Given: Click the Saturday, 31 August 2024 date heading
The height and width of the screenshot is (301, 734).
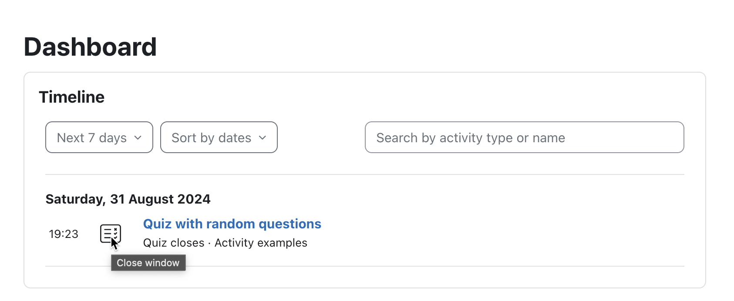Looking at the screenshot, I should (128, 199).
